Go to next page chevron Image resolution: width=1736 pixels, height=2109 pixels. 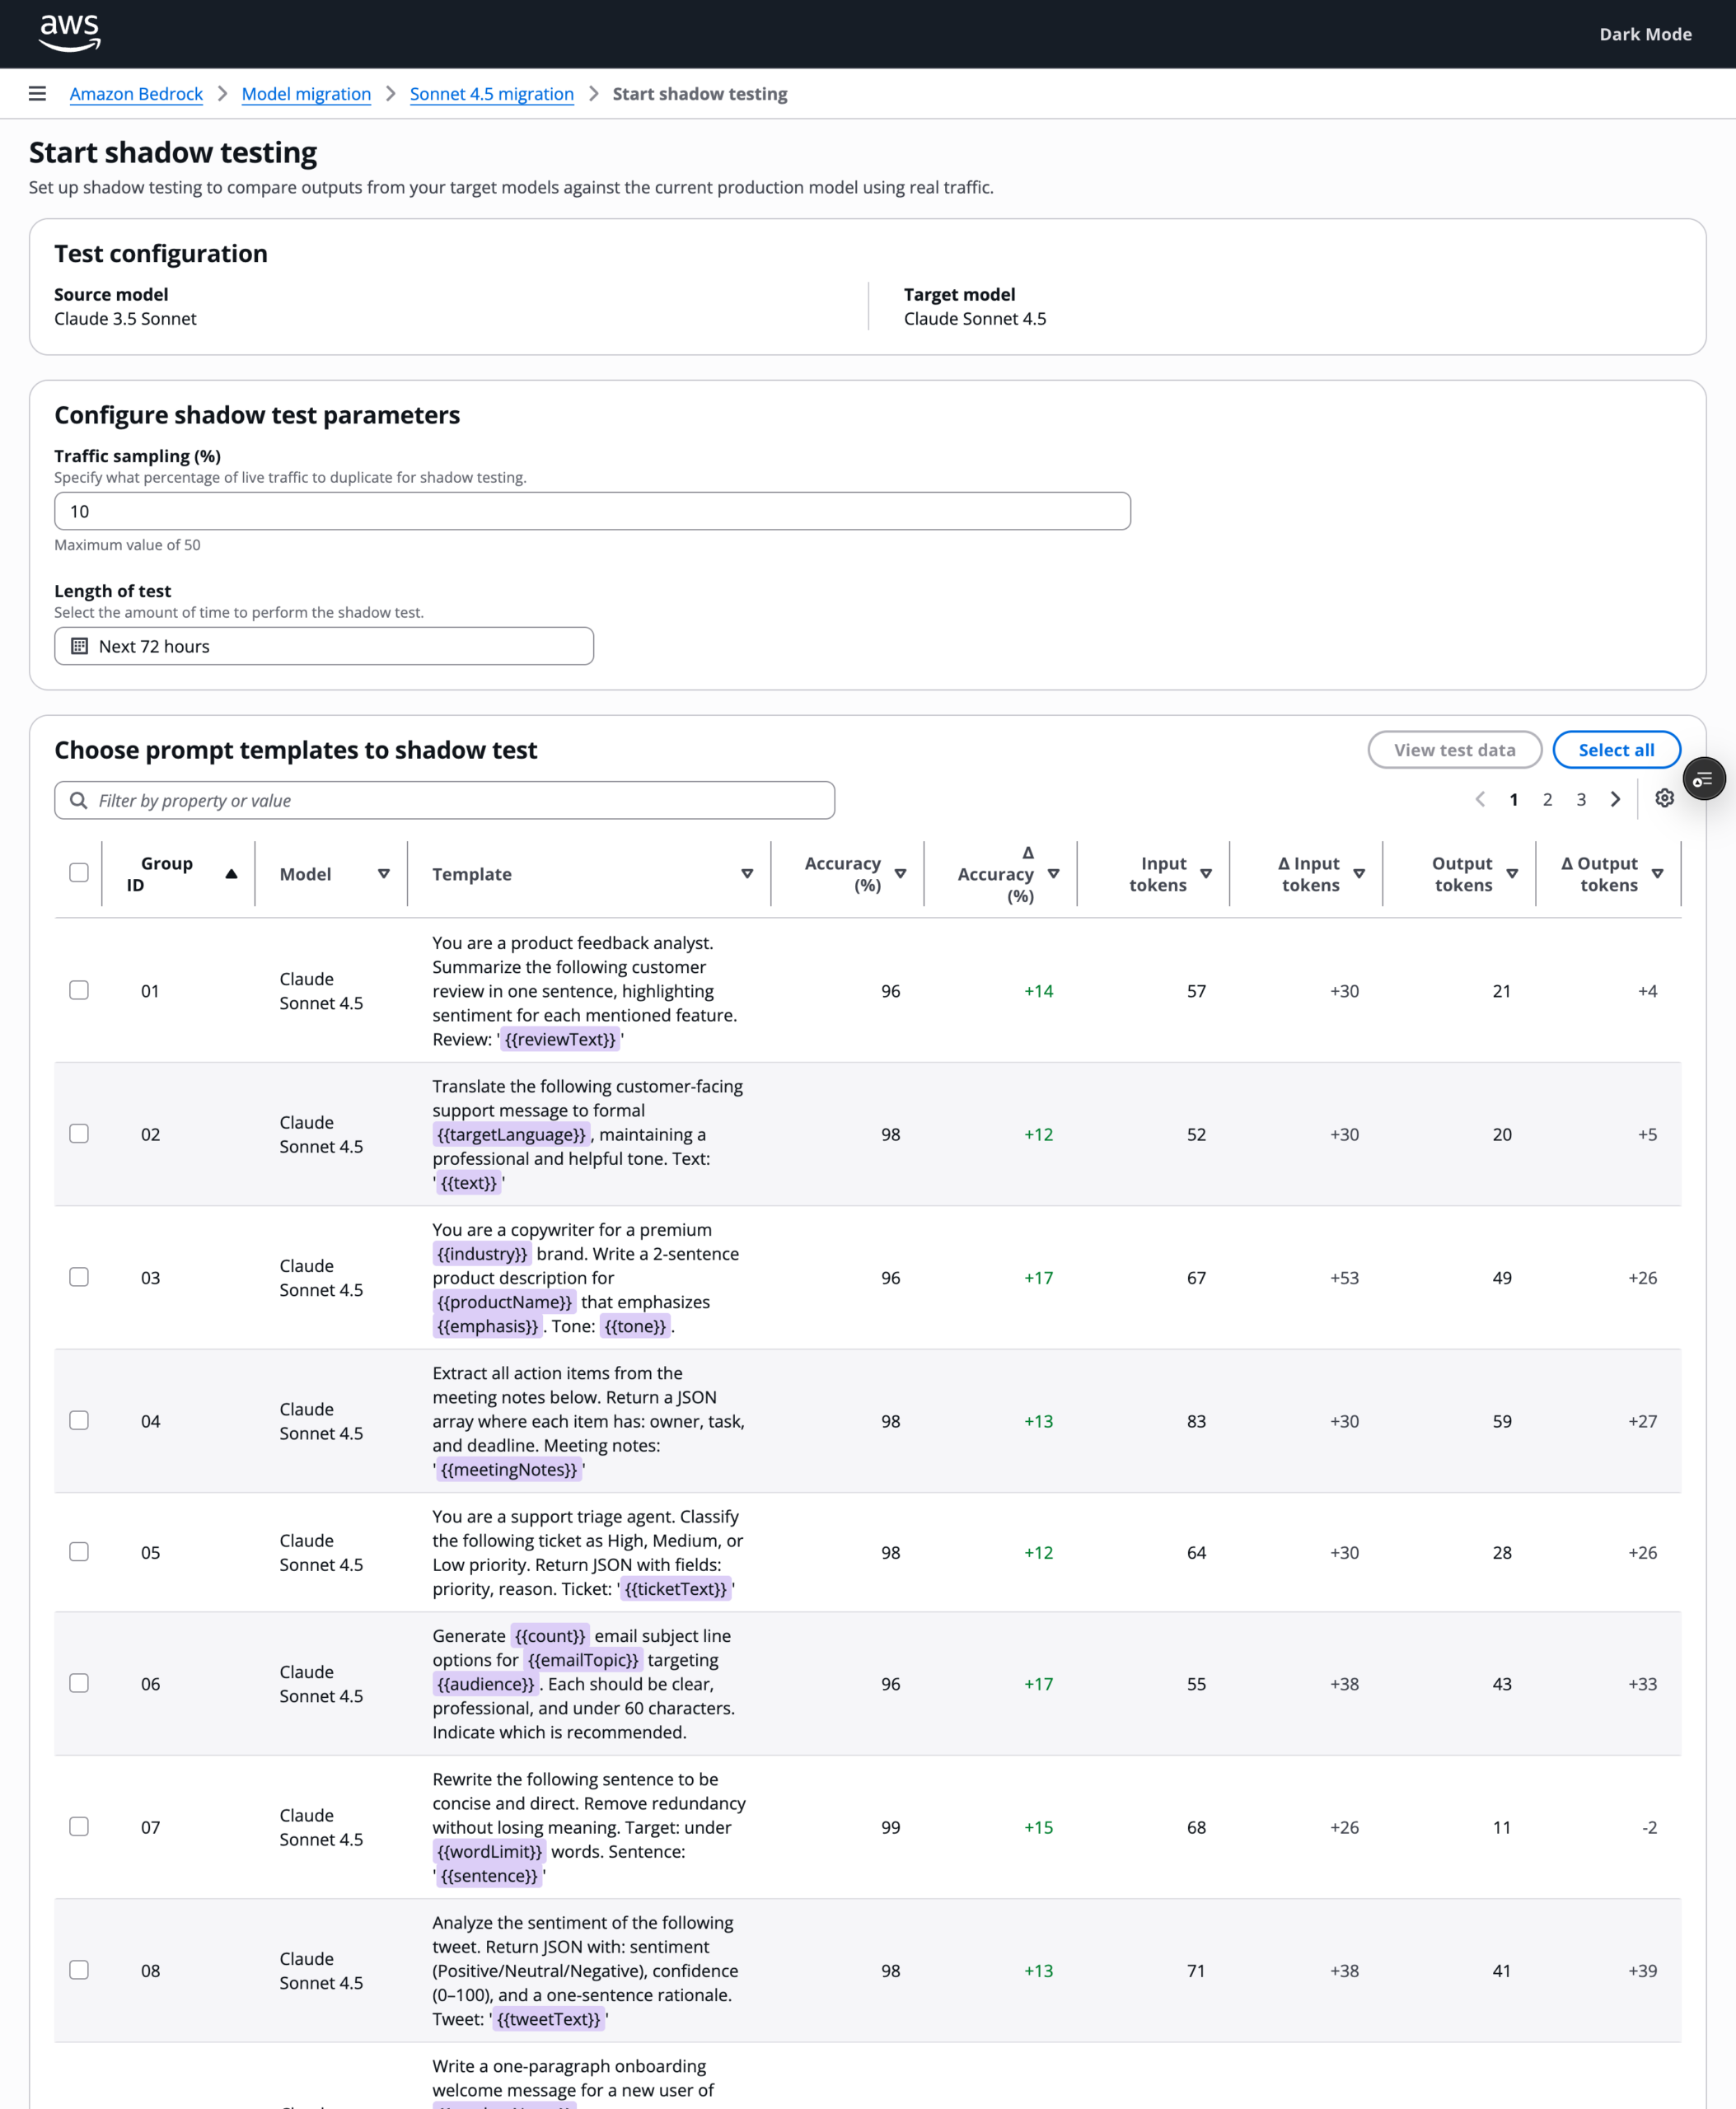(1615, 799)
